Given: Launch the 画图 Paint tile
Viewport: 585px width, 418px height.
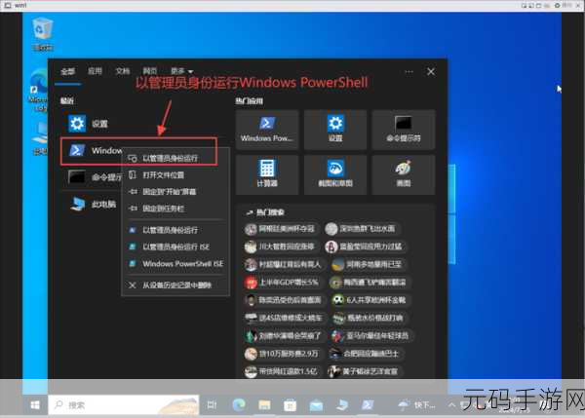Looking at the screenshot, I should 404,174.
